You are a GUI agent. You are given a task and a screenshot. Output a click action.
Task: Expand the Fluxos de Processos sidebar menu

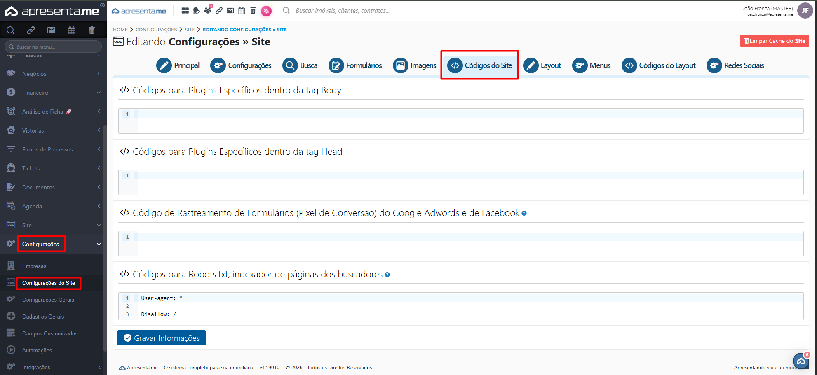(x=53, y=149)
